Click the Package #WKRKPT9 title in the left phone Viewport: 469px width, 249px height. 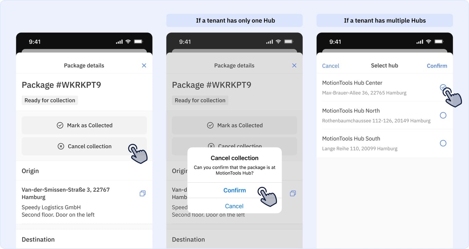61,85
